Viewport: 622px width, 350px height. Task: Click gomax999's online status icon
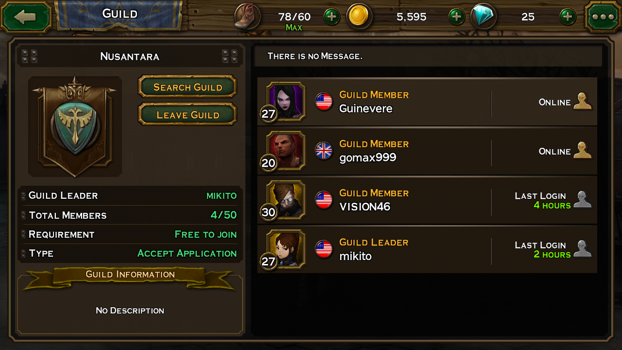point(583,151)
